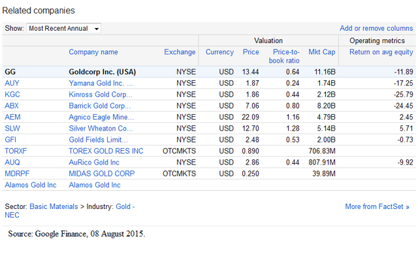Click Gold Fields return value -0.73
This screenshot has width=418, height=258.
click(405, 140)
